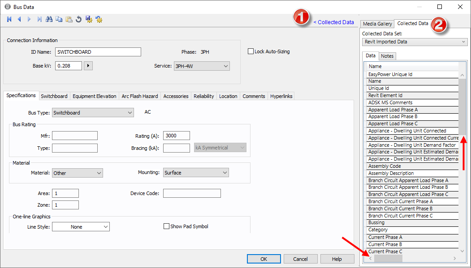Click the Collected Data link
The width and height of the screenshot is (471, 268).
click(x=333, y=22)
